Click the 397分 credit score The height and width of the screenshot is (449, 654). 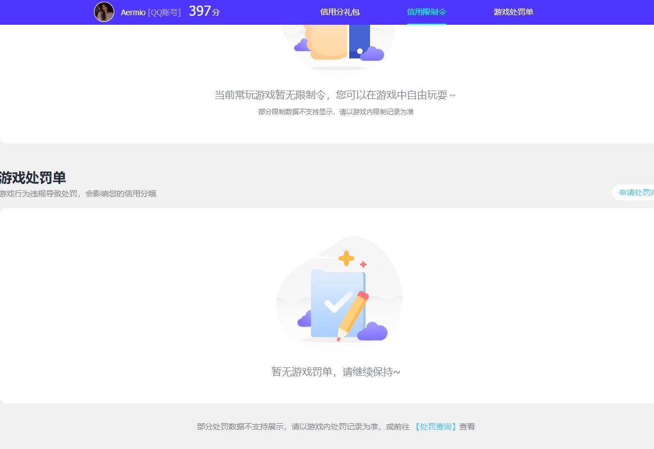205,10
